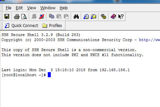
Task: Click the Print icon in toolbar
Action: (17, 17)
